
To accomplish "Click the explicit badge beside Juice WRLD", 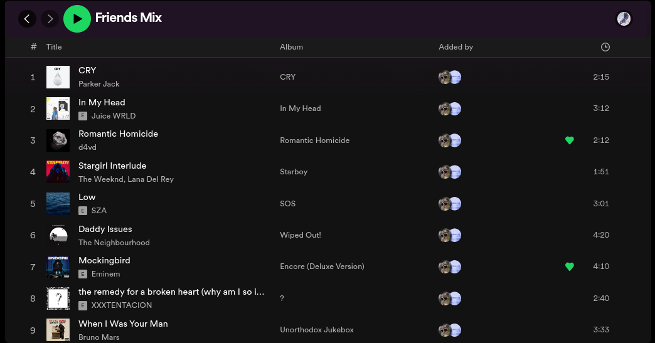I will pyautogui.click(x=82, y=116).
